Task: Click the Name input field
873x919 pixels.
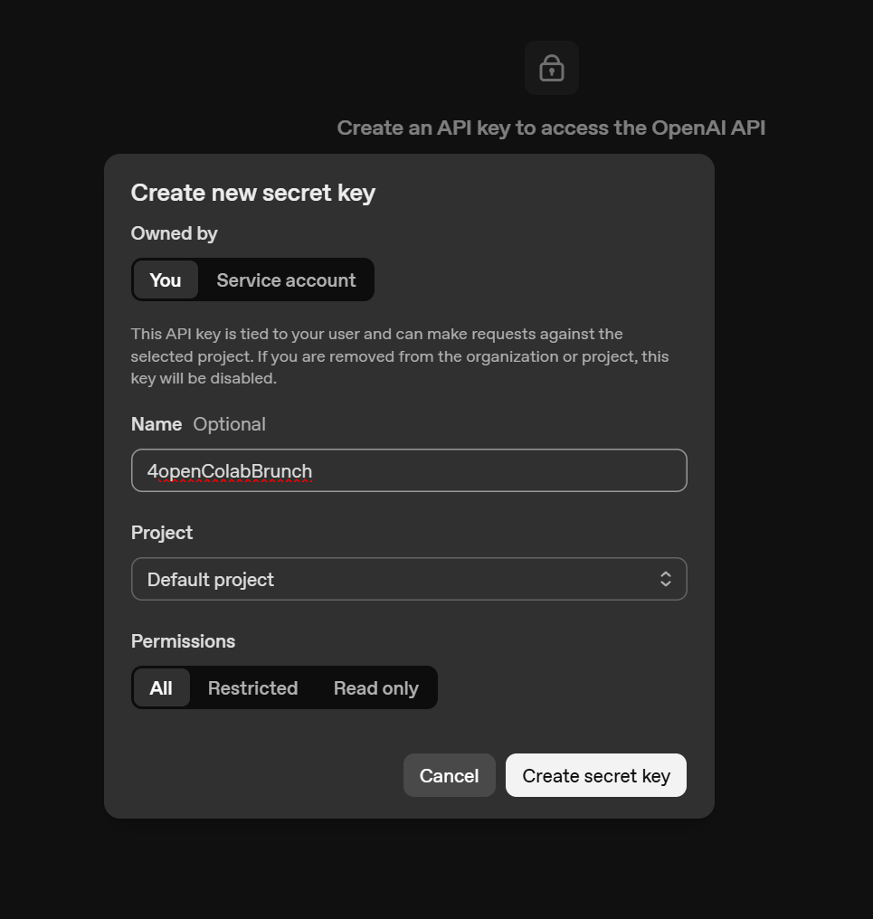Action: point(409,470)
